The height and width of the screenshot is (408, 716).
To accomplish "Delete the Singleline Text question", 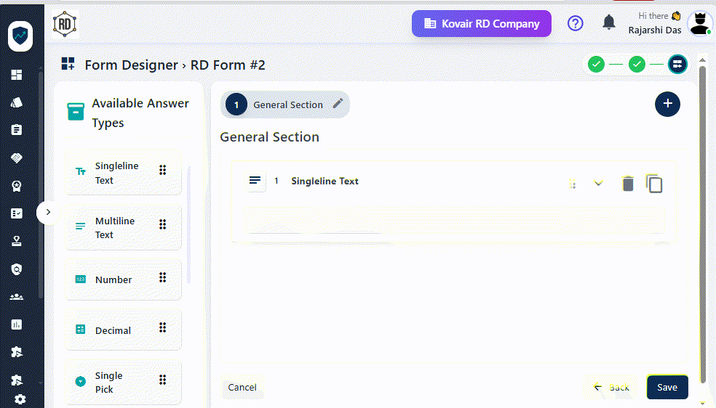I will coord(628,184).
